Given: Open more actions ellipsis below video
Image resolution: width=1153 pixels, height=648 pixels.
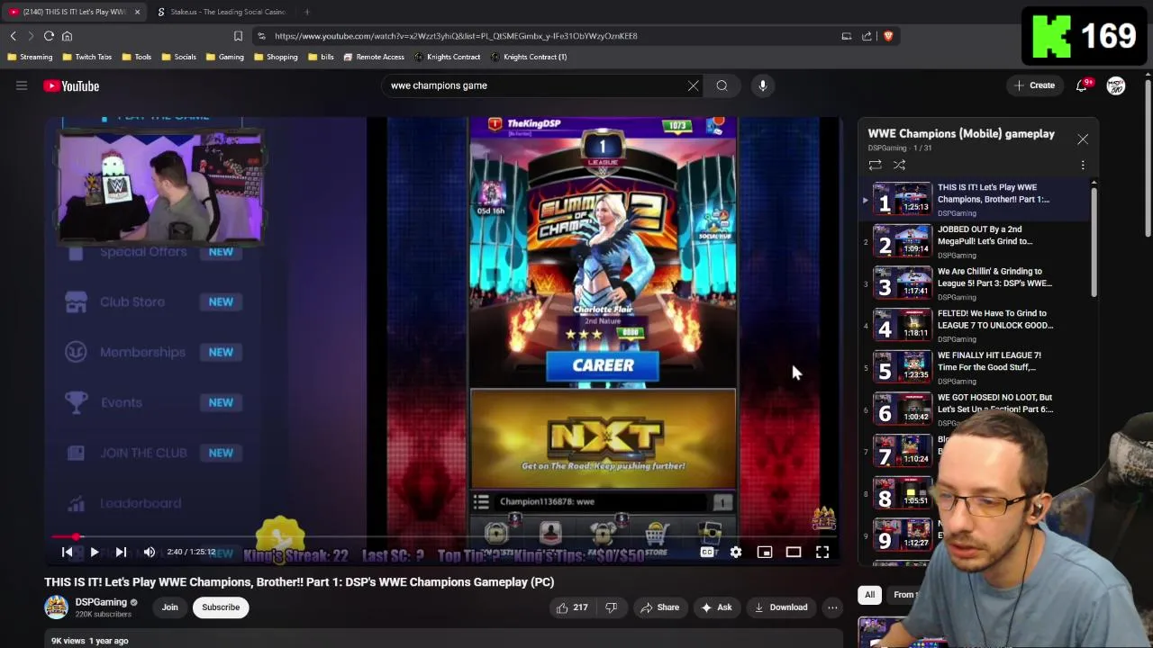Looking at the screenshot, I should 832,607.
